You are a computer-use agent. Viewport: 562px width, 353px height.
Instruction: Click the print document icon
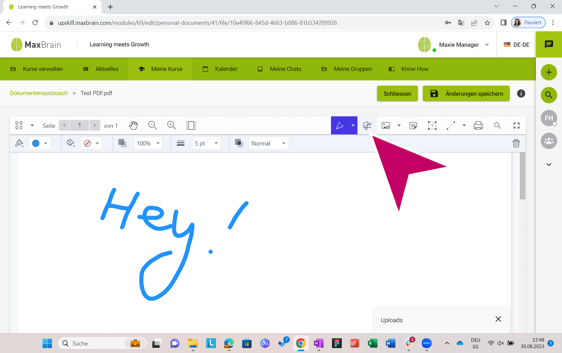(x=478, y=126)
